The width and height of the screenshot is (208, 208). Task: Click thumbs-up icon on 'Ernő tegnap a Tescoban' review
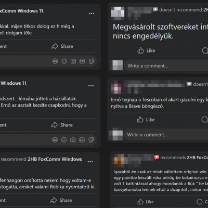[140, 120]
